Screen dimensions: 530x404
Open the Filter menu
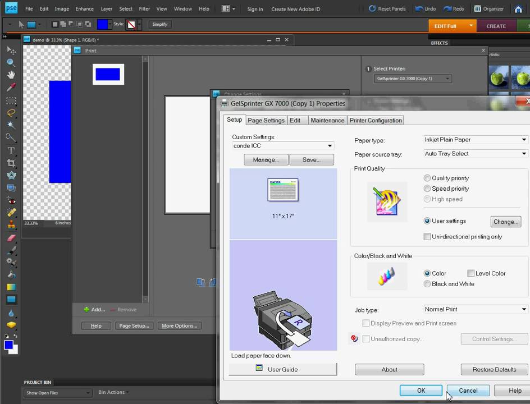tap(144, 9)
